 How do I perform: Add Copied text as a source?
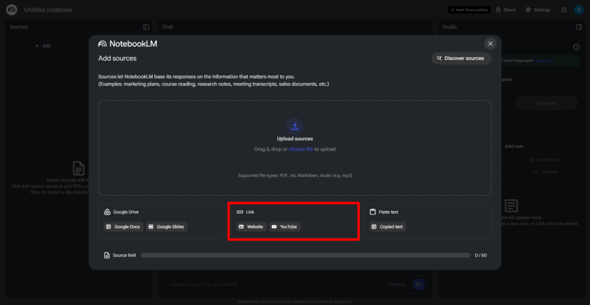pyautogui.click(x=388, y=227)
